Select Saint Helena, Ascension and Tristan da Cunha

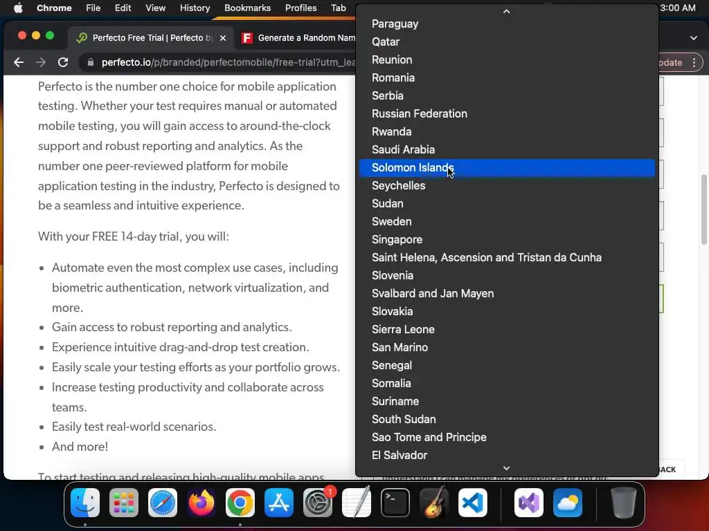coord(507,257)
